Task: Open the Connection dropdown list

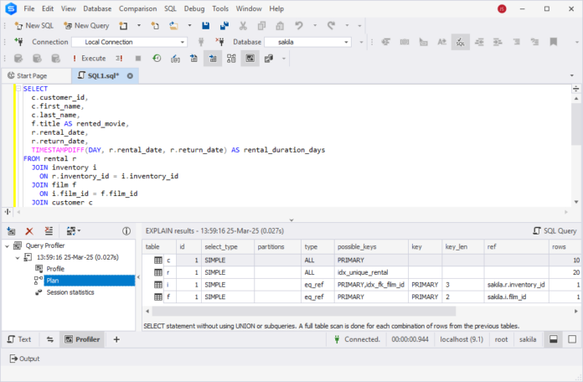Action: coord(183,42)
